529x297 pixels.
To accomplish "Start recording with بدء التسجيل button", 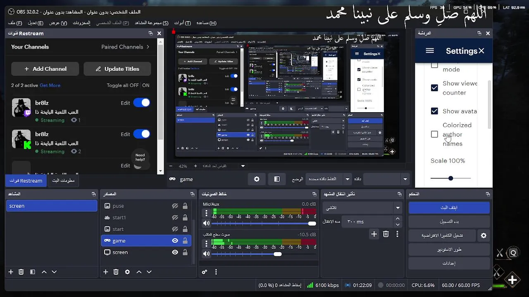I will click(449, 222).
